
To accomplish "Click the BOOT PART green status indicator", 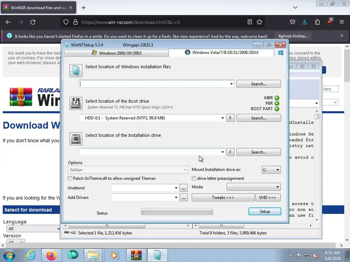I will pos(277,109).
